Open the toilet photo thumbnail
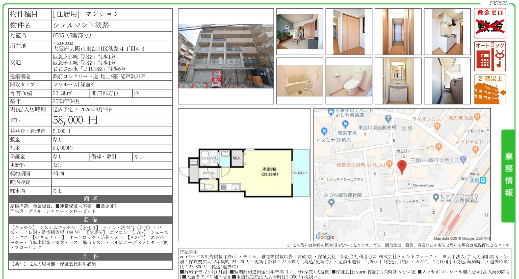 [x=349, y=81]
